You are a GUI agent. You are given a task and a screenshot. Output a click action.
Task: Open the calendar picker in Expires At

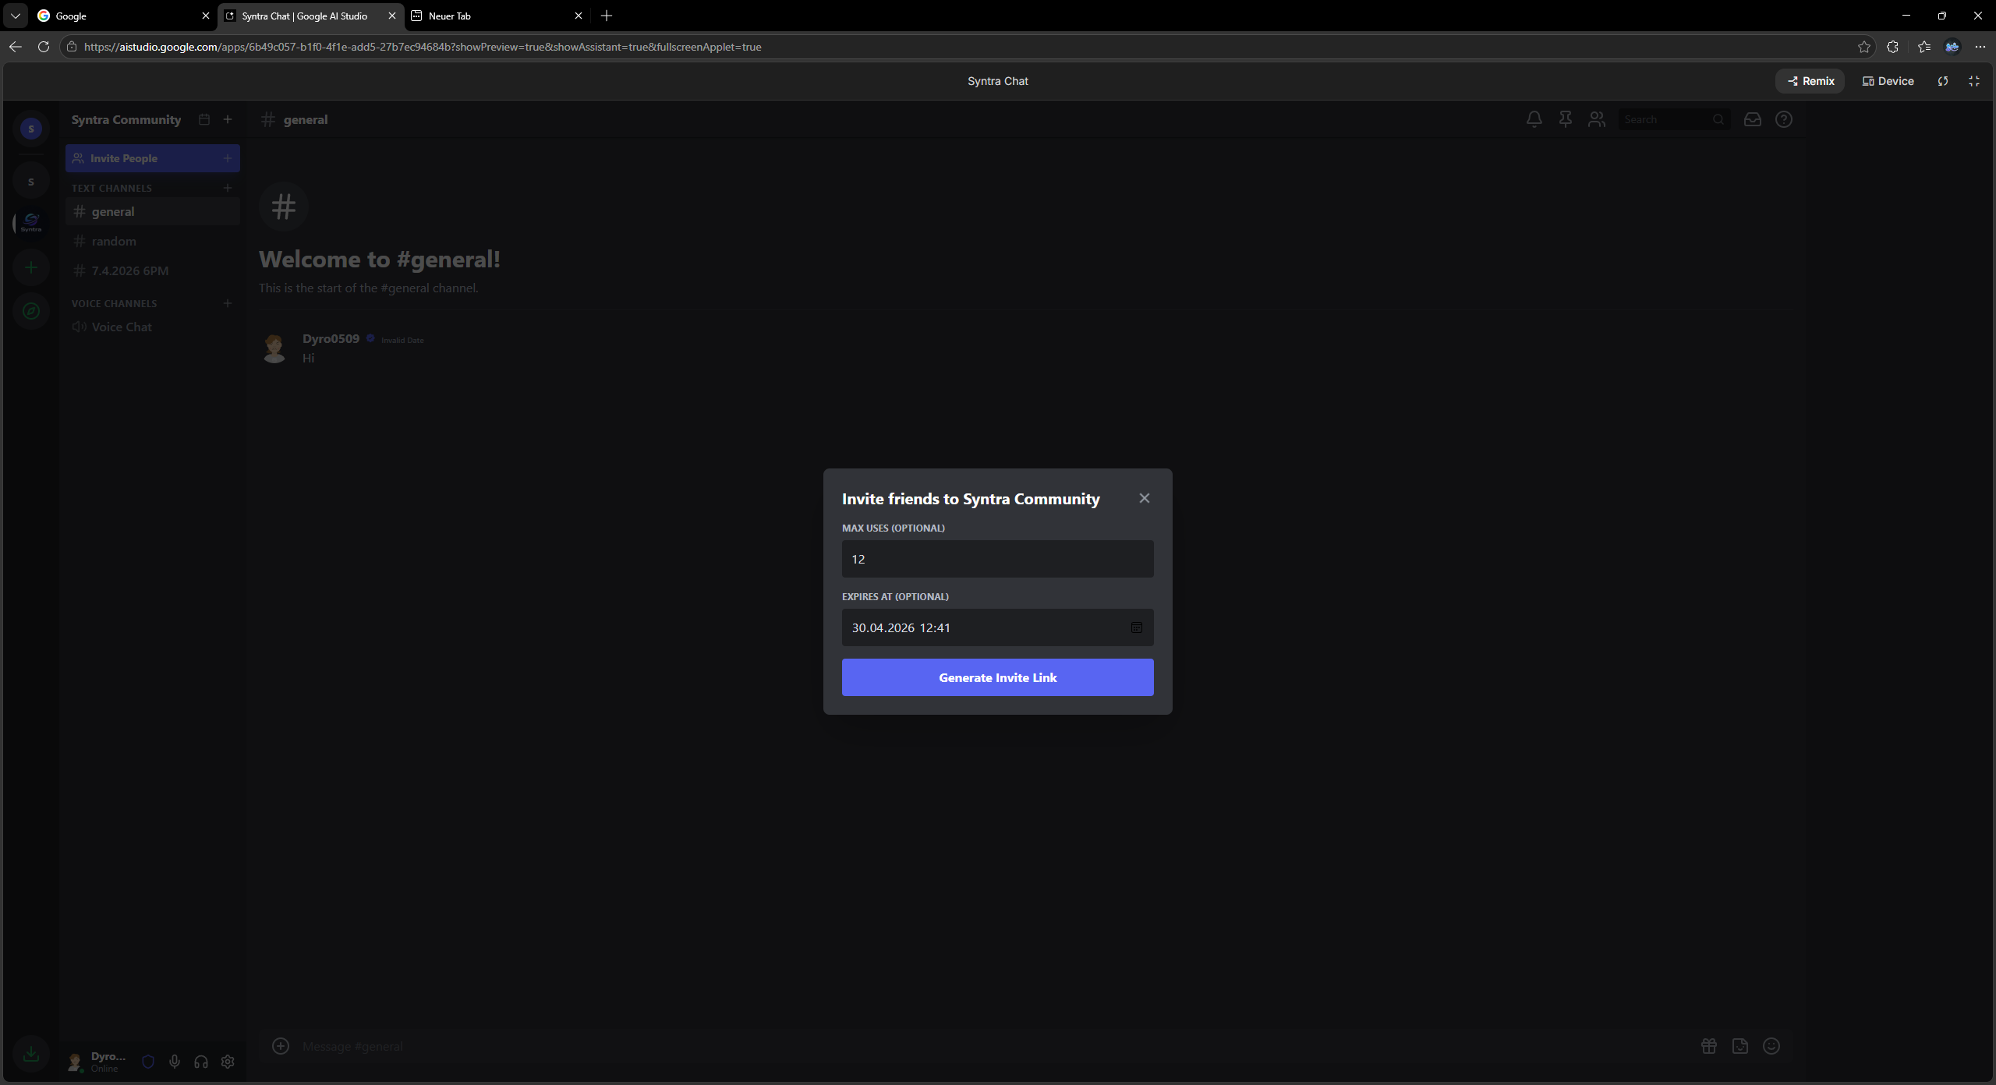tap(1136, 627)
